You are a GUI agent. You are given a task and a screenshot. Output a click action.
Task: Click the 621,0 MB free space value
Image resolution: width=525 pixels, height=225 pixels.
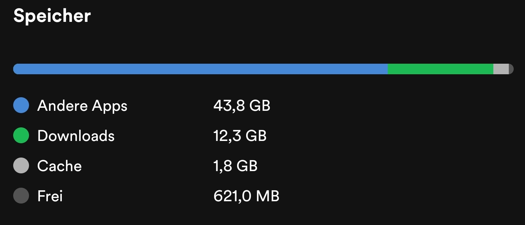tap(246, 196)
